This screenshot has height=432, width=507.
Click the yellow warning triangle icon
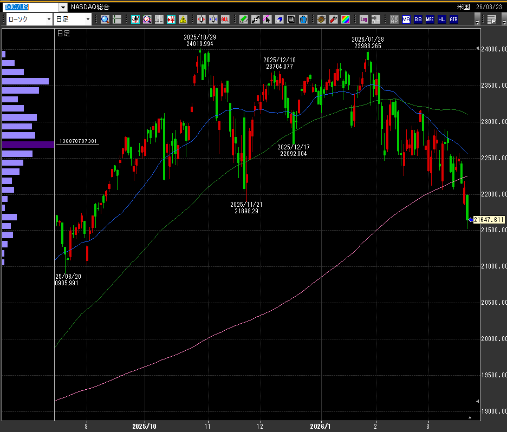[x=183, y=19]
